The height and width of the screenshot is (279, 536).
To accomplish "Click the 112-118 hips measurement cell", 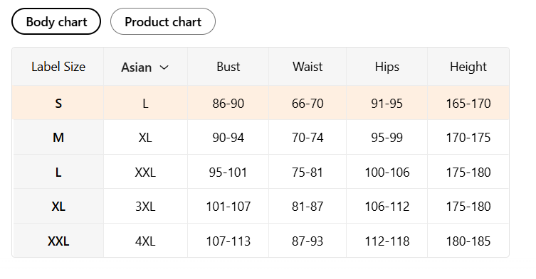I will point(387,241).
